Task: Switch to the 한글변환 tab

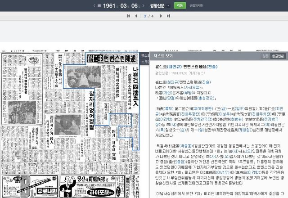Action: click(x=278, y=56)
